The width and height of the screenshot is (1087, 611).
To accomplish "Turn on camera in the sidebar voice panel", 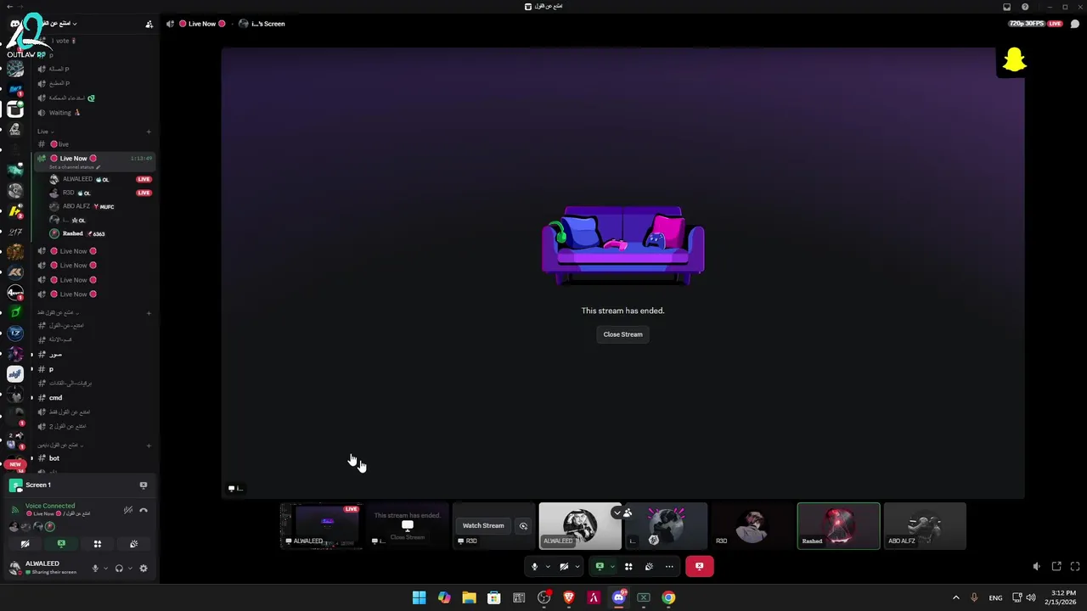I will [25, 544].
